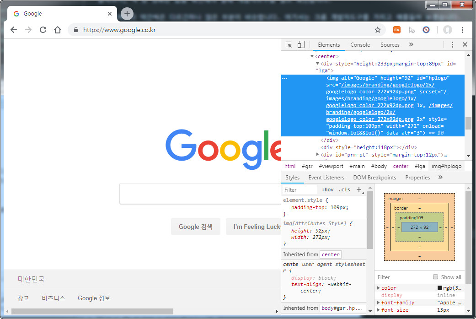Click the Google logo image
This screenshot has width=476, height=319.
click(224, 149)
